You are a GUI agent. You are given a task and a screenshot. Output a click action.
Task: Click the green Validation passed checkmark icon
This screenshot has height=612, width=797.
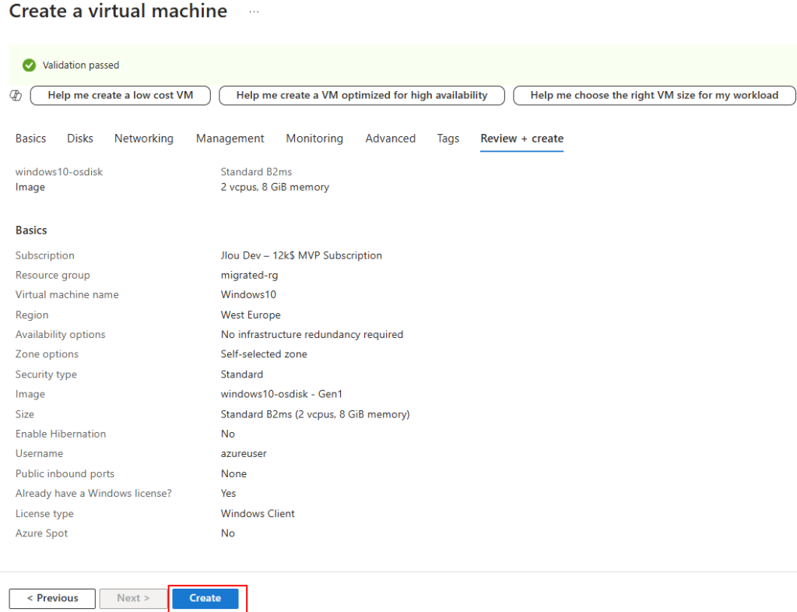[x=29, y=65]
